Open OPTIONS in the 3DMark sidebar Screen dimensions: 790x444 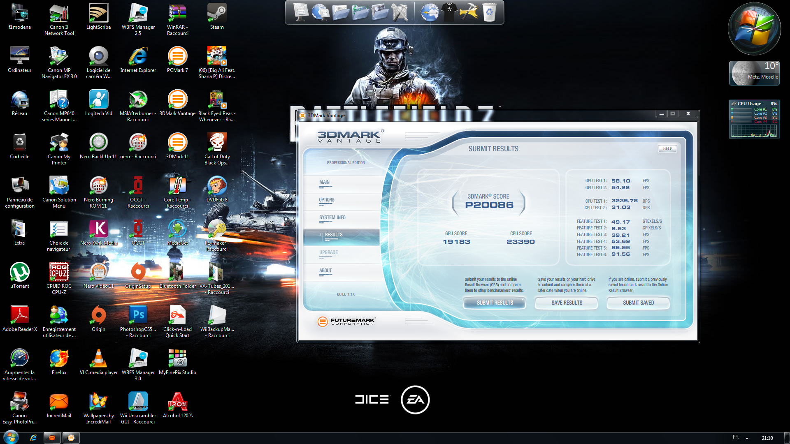[326, 200]
